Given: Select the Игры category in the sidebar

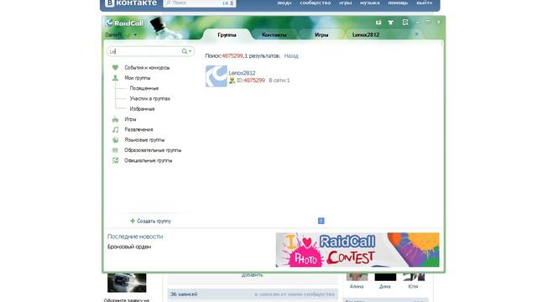Looking at the screenshot, I should tap(130, 119).
